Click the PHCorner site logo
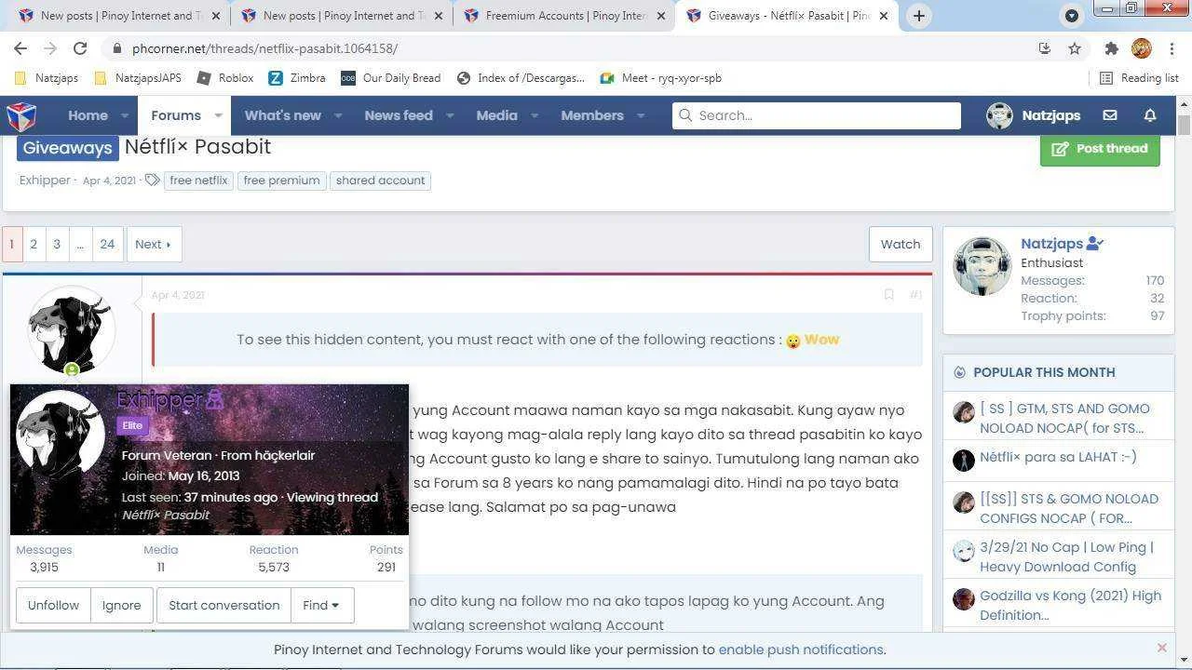This screenshot has height=670, width=1192. 21,116
